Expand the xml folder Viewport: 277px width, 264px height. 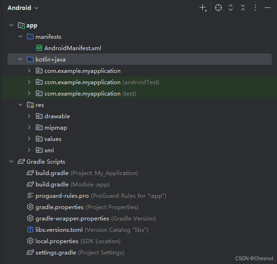(29, 150)
